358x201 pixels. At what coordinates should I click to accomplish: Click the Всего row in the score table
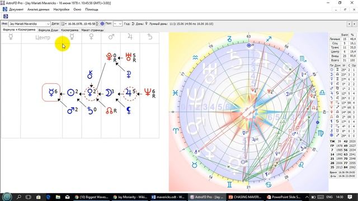(x=342, y=60)
